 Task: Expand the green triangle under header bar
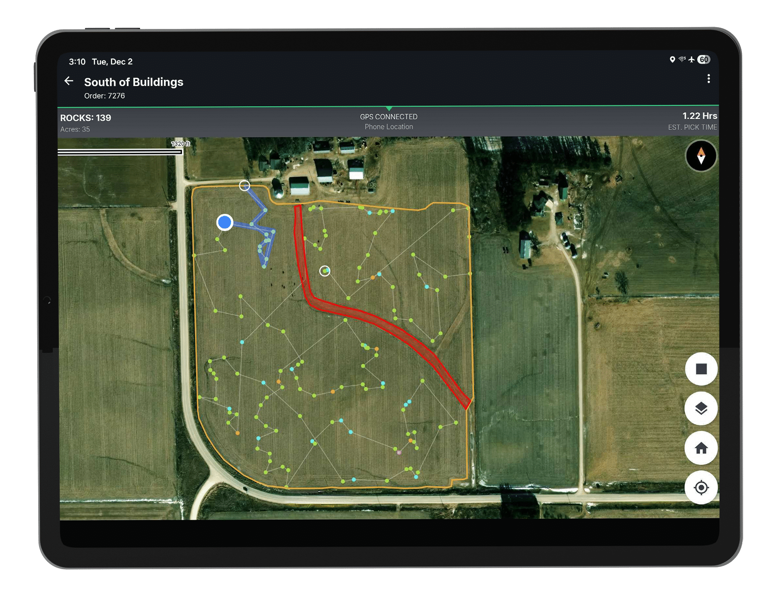point(389,108)
